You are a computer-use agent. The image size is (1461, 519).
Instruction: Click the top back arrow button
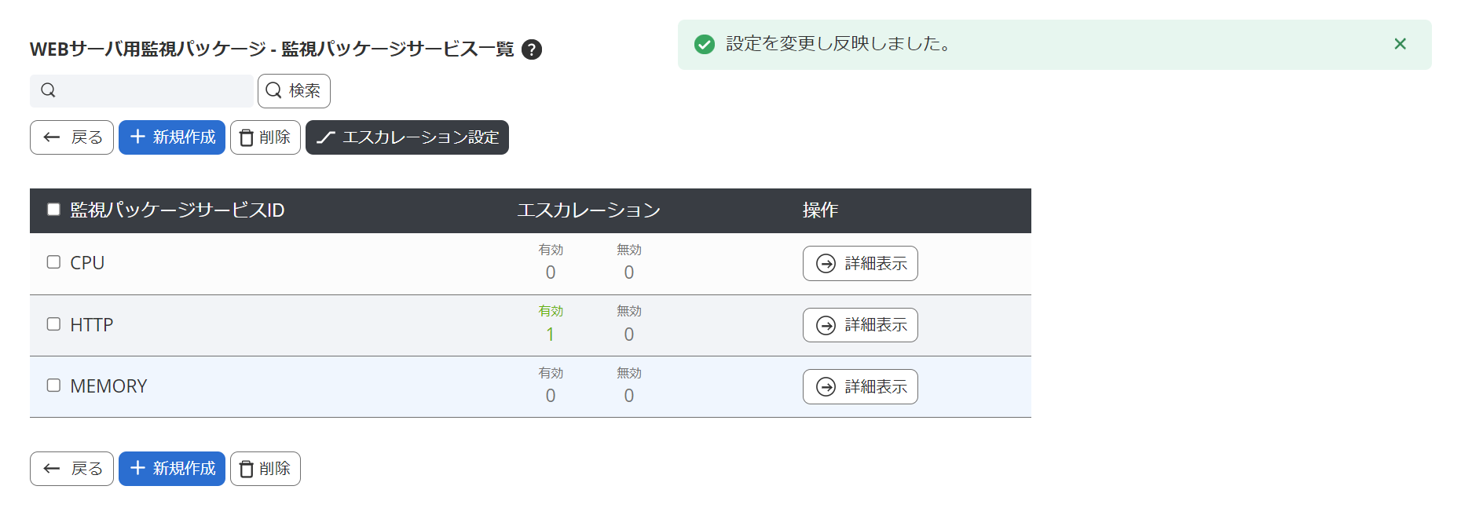coord(71,137)
